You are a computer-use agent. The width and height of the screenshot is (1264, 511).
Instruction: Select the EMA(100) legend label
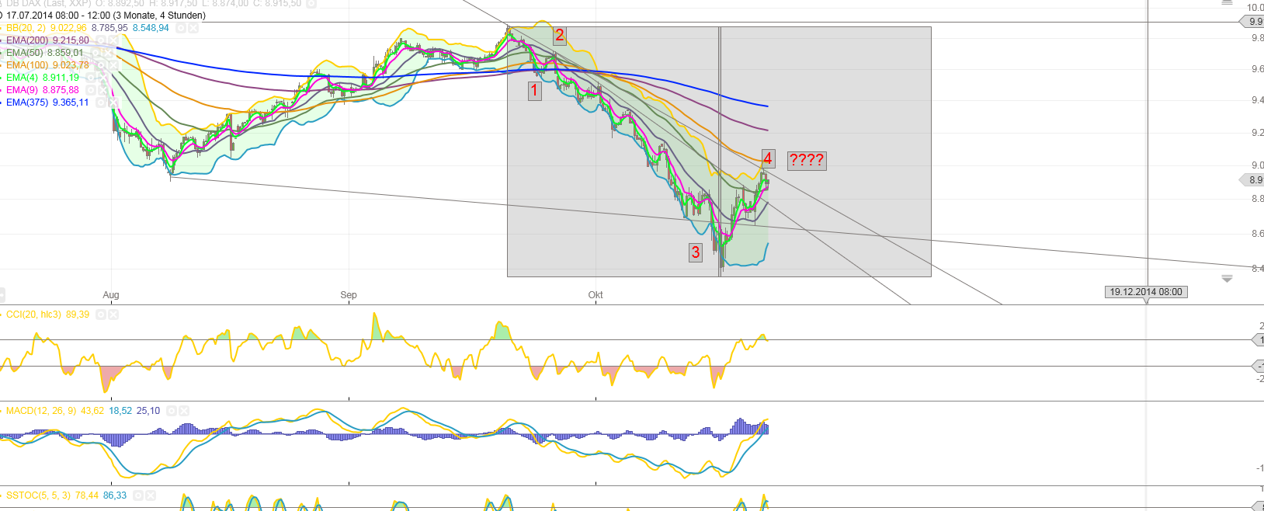pyautogui.click(x=27, y=65)
